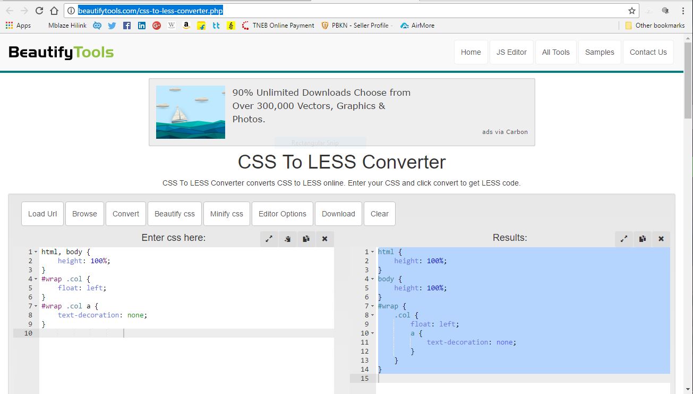The image size is (693, 394).
Task: Clear the Results editor with X icon
Action: 661,239
